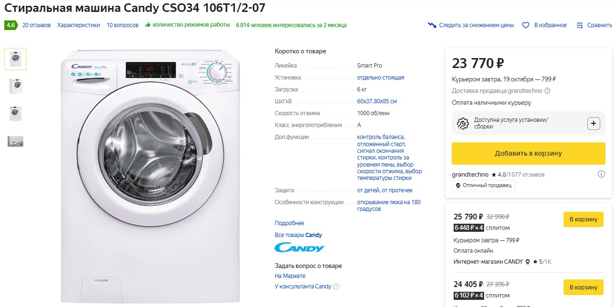Click the compare list icon
The image size is (615, 307).
[580, 25]
